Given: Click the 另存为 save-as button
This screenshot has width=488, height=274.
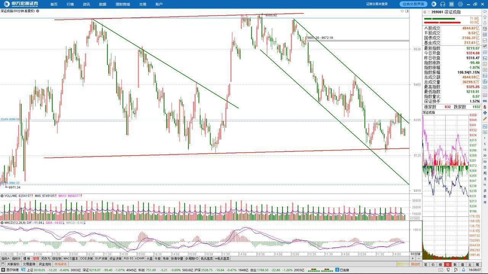Looking at the screenshot, I should coord(46,259).
